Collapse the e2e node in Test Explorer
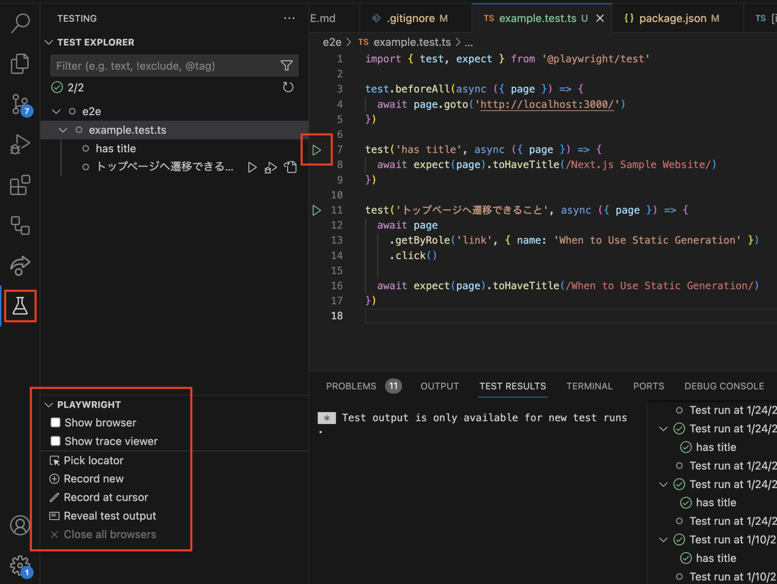 point(56,111)
